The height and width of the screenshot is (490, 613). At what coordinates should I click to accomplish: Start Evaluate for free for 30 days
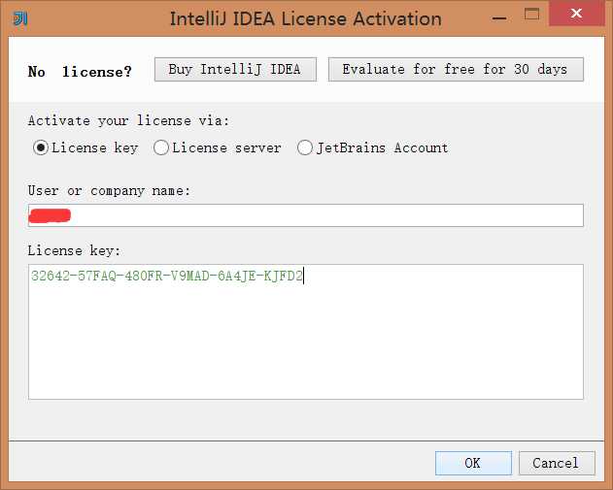[456, 70]
